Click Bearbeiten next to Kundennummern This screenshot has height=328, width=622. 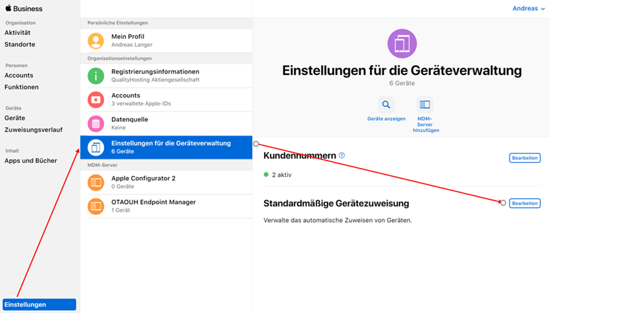coord(525,158)
